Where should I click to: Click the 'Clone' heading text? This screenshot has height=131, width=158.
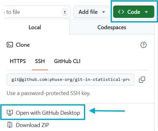click(23, 45)
